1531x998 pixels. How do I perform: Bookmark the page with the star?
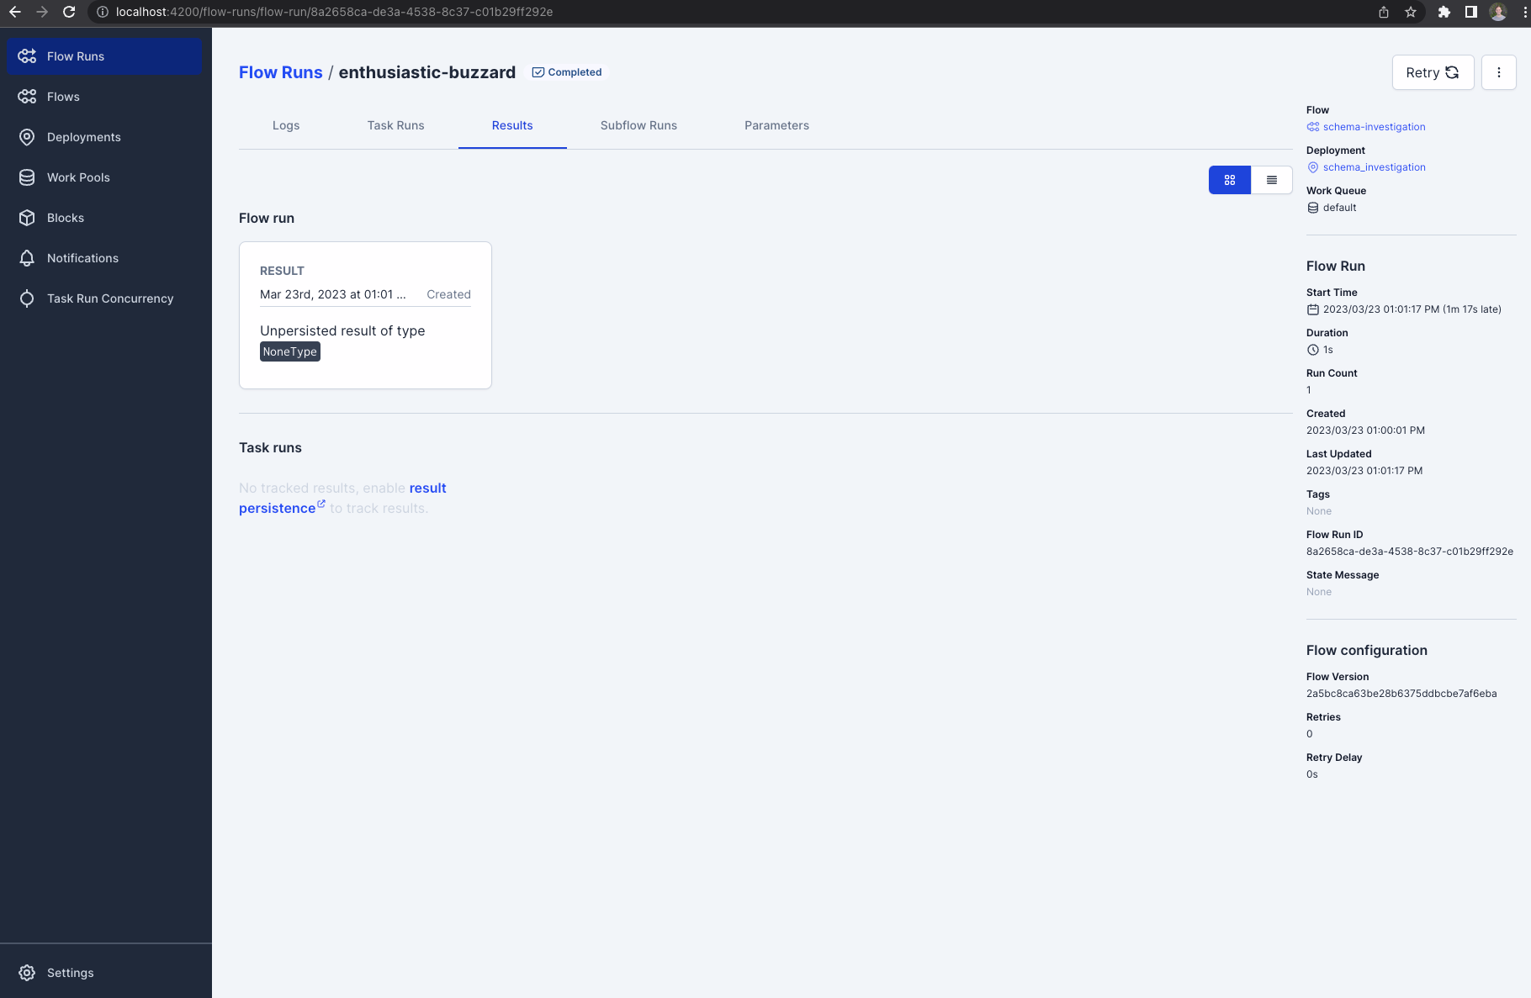tap(1412, 13)
